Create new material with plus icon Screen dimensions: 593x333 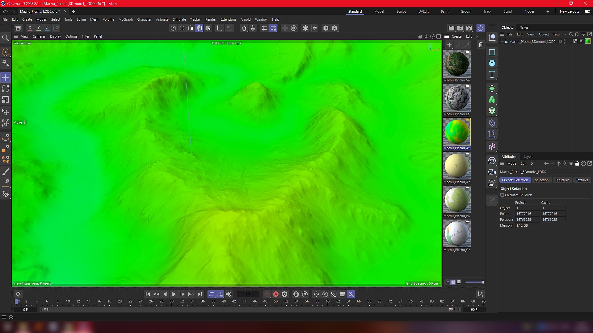449,45
